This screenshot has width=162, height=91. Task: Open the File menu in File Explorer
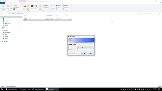click(x=2, y=3)
